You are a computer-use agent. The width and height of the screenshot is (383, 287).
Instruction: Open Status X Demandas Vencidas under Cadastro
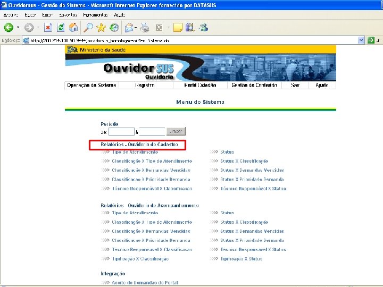point(252,170)
